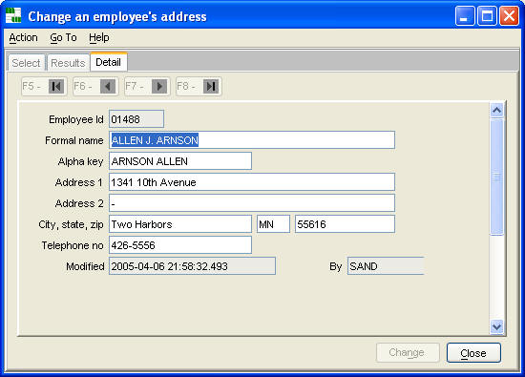Click the Address 1 label

78,183
